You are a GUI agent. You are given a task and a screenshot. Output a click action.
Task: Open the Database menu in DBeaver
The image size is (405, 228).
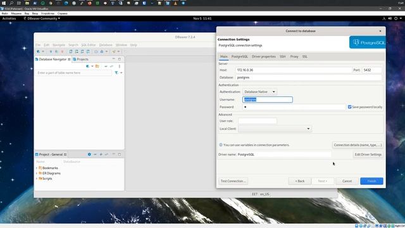pyautogui.click(x=106, y=45)
